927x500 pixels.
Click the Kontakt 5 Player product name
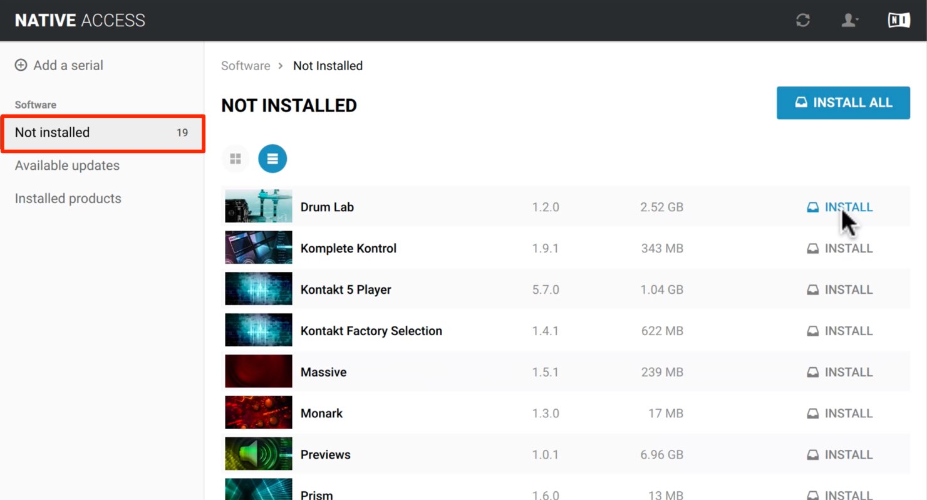346,290
